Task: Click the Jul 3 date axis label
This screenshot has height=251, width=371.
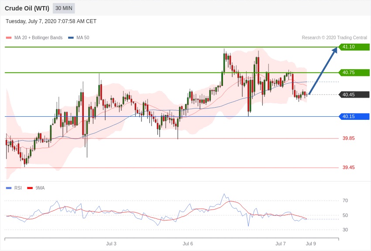Action: pos(111,244)
